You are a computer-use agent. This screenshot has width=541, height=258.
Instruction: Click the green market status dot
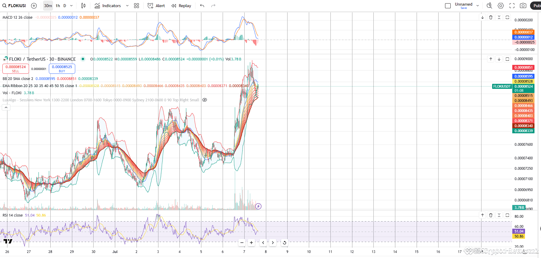click(83, 59)
